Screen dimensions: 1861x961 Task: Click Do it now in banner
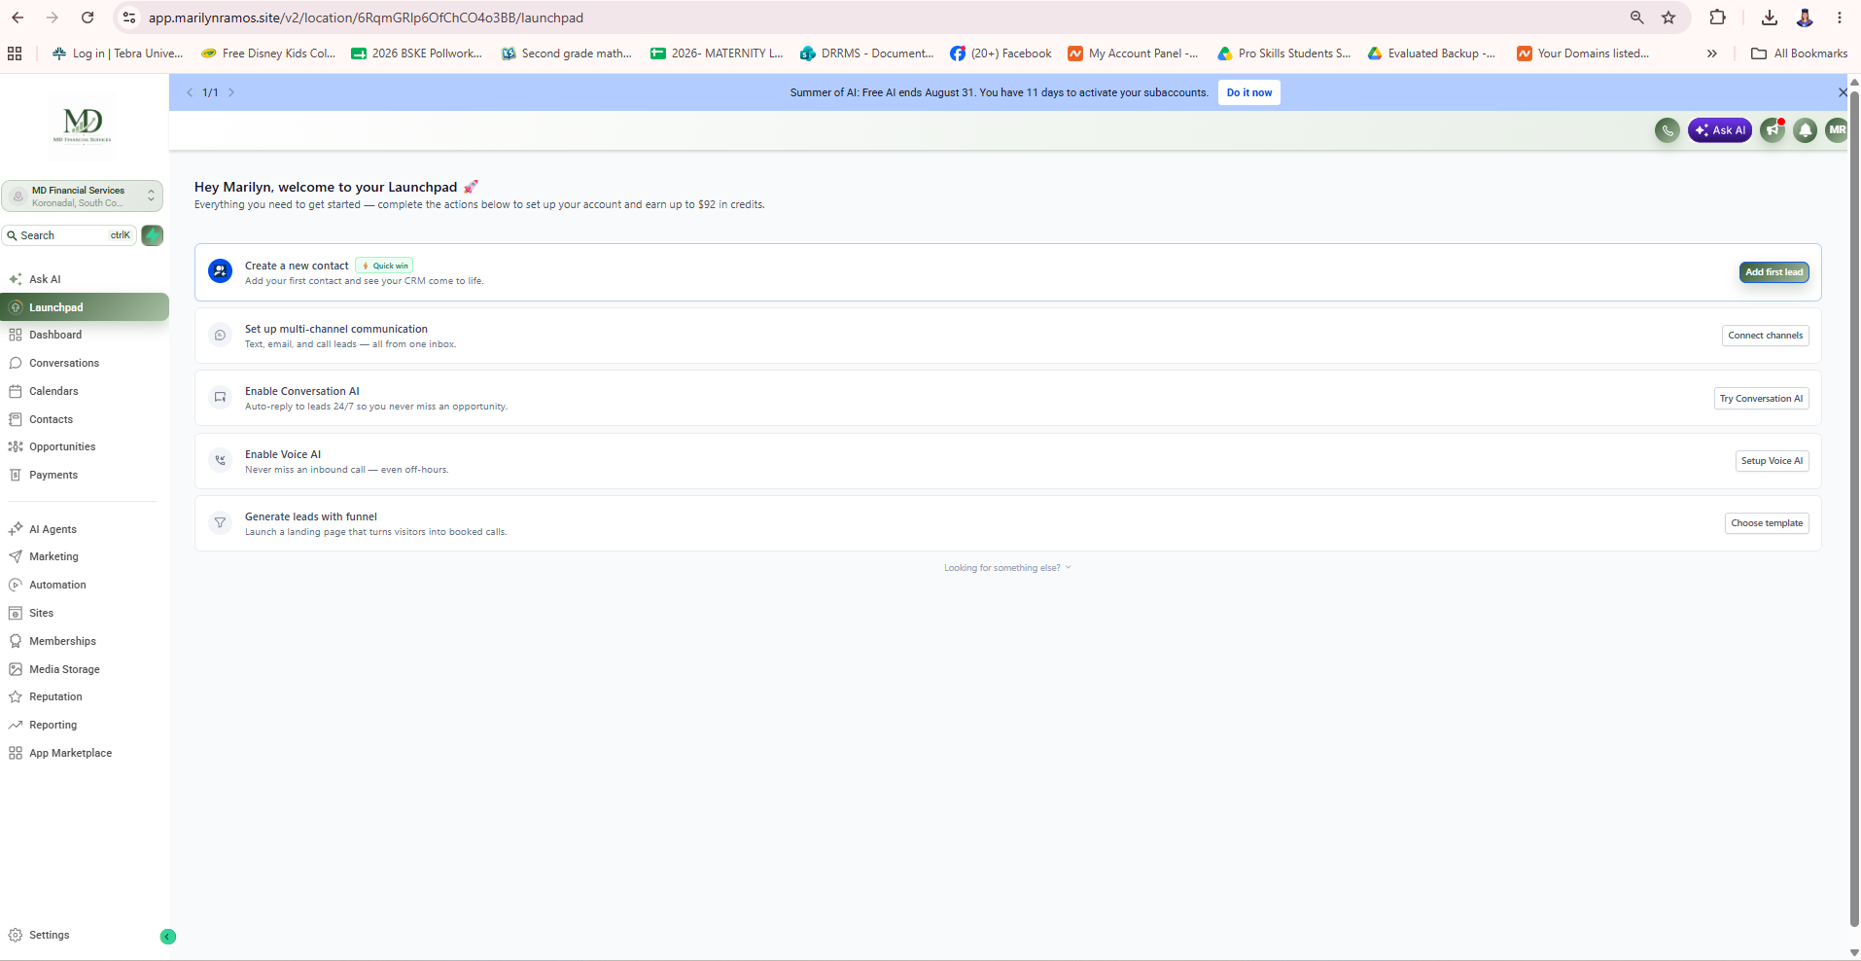1248,92
